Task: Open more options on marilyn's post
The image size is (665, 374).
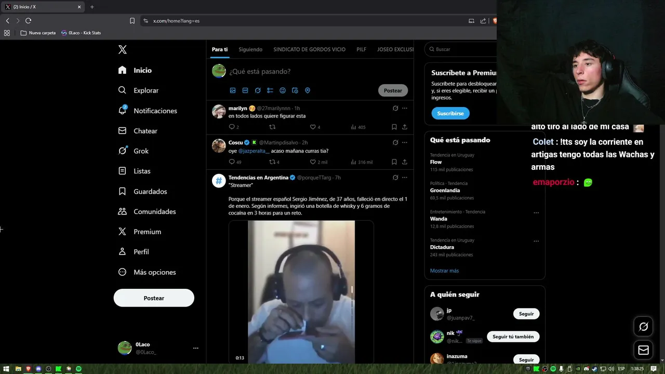Action: pos(405,108)
